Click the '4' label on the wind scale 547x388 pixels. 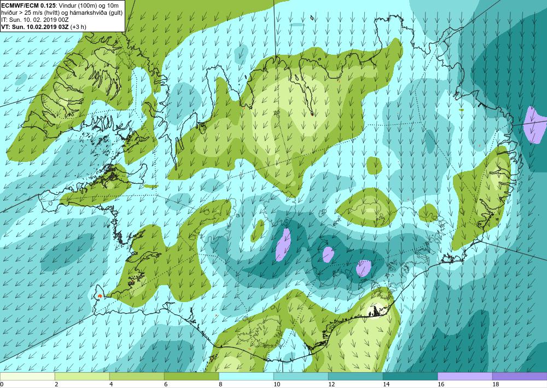(111, 384)
